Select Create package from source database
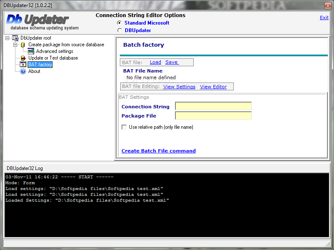The height and width of the screenshot is (250, 334). 66,45
